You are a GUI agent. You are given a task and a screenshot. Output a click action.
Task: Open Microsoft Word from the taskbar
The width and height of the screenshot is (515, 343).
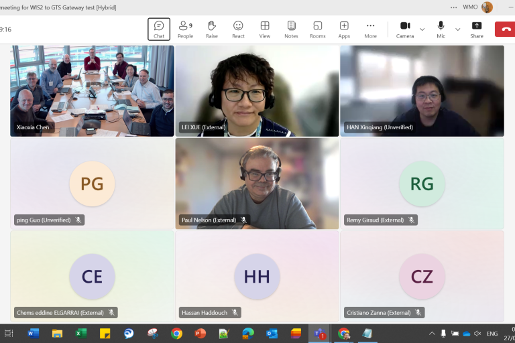(34, 333)
